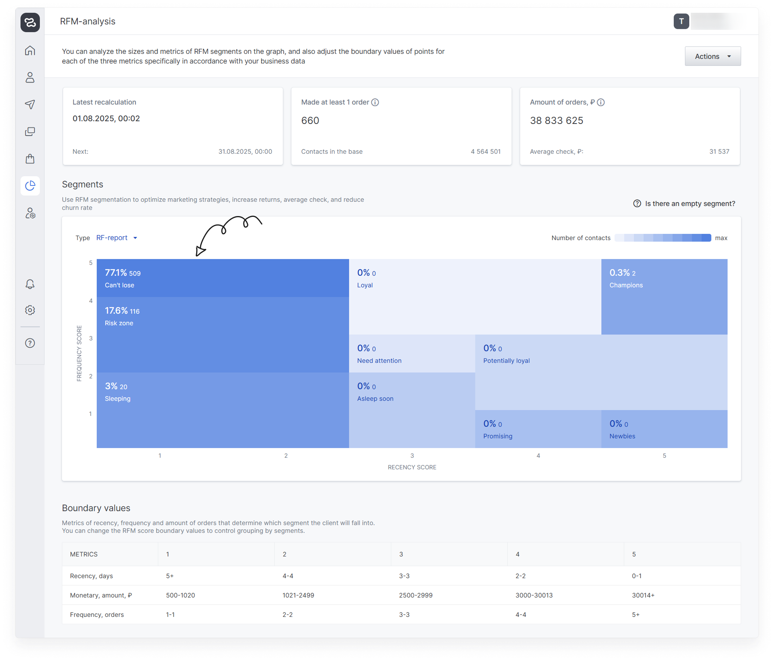Open the notifications bell icon
This screenshot has width=774, height=661.
coord(30,284)
